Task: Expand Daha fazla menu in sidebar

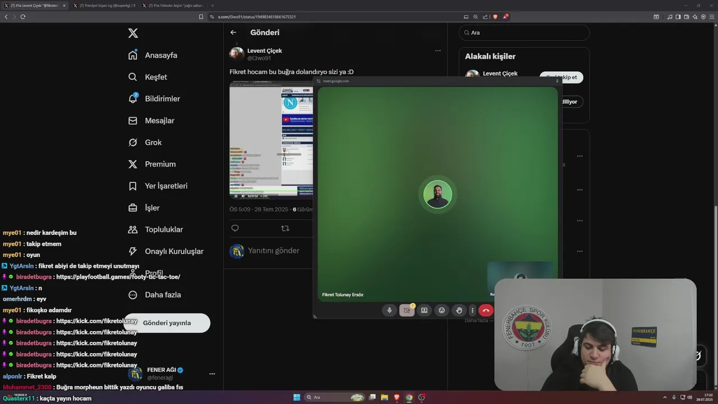Action: pos(154,295)
